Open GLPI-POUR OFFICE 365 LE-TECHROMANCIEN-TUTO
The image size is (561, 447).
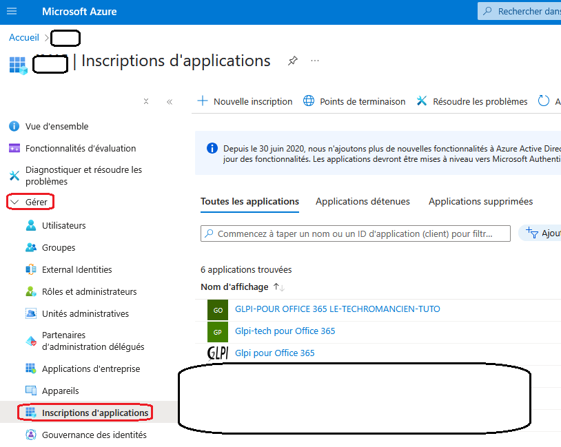coord(338,309)
